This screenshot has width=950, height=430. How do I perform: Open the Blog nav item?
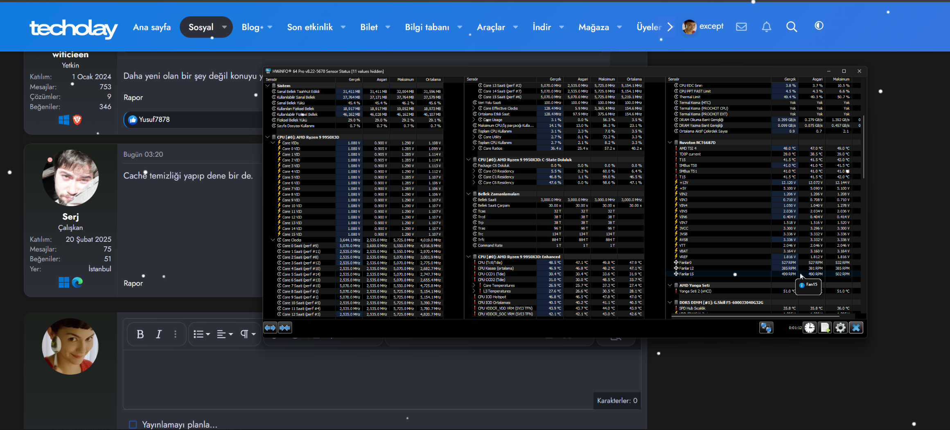coord(250,27)
